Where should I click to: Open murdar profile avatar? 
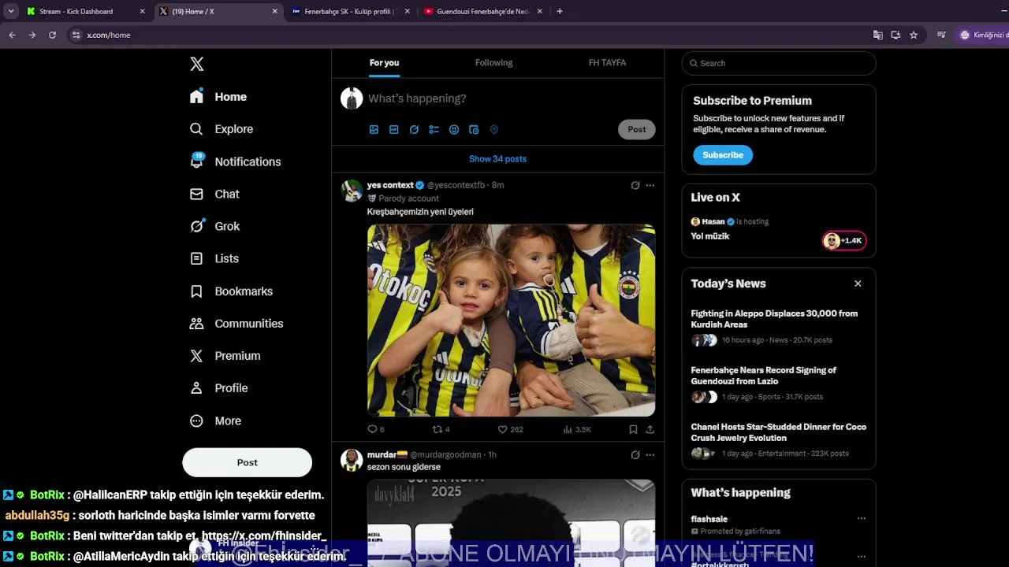pos(352,460)
